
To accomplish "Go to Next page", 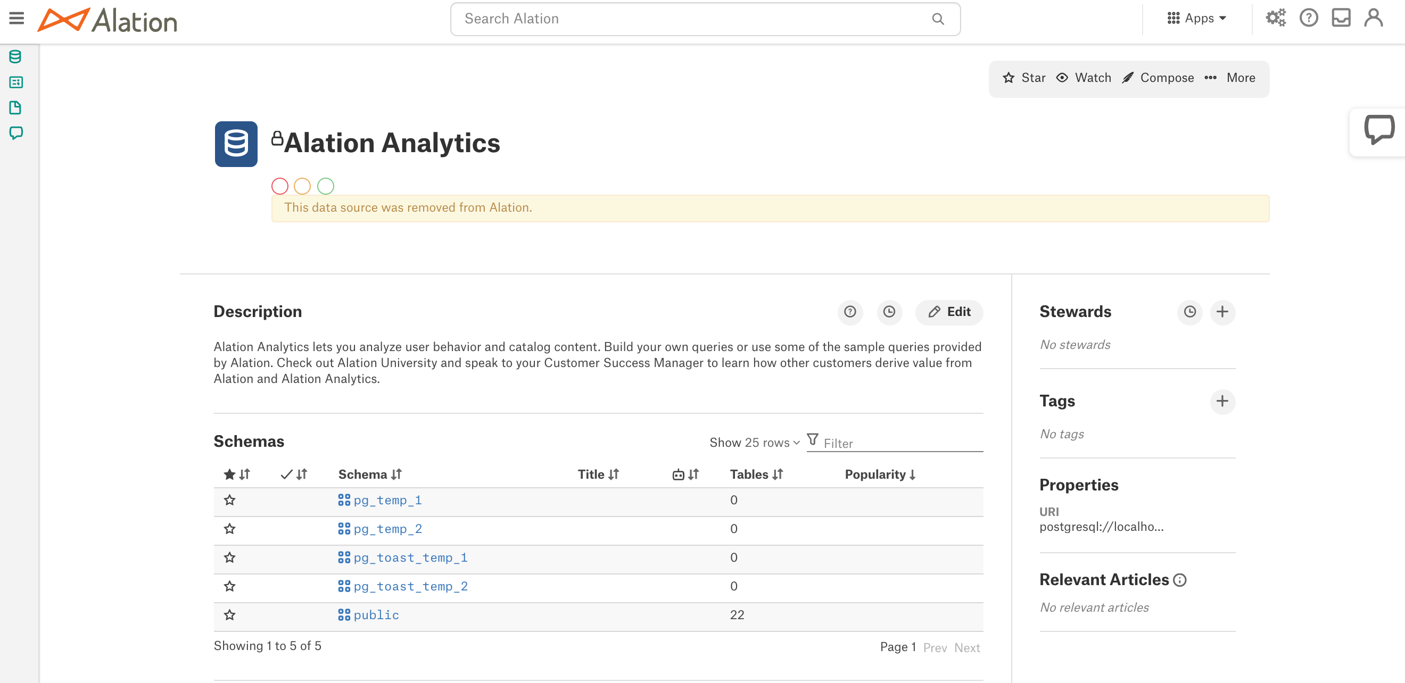I will (967, 647).
